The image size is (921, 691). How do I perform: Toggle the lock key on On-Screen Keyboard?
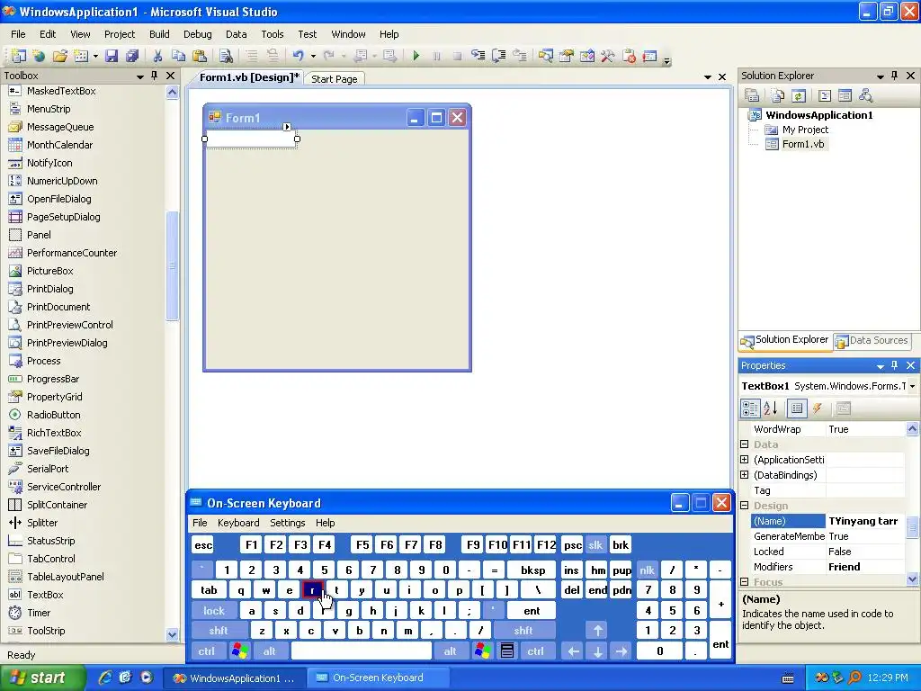214,611
